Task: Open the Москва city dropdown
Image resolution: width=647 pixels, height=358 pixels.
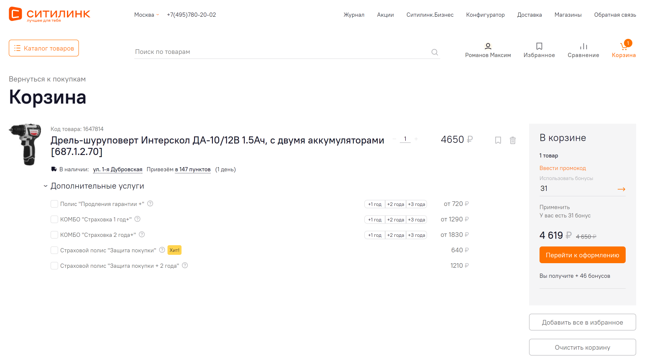Action: pyautogui.click(x=146, y=15)
